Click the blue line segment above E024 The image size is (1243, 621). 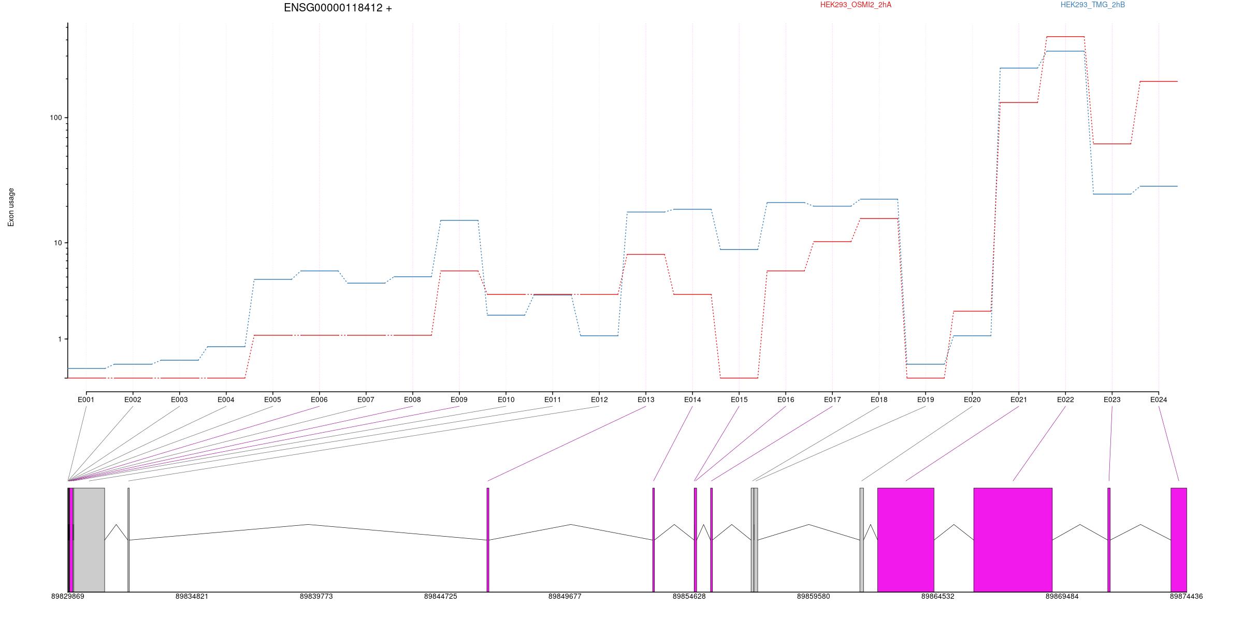[1159, 186]
